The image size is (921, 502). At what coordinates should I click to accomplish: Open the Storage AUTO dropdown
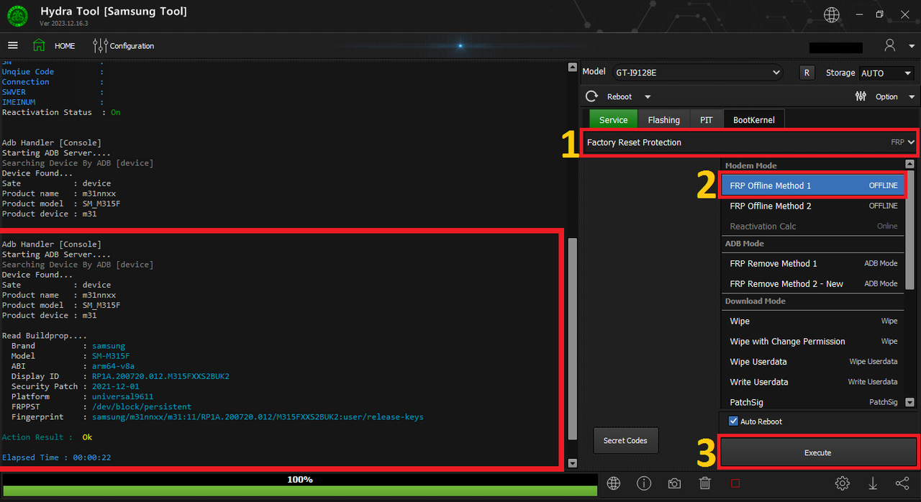click(x=886, y=73)
